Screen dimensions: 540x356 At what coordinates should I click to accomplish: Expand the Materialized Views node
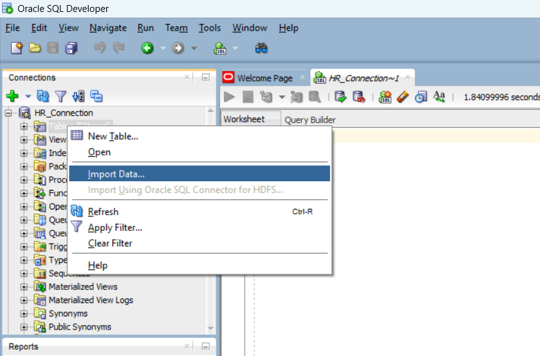[x=24, y=287]
